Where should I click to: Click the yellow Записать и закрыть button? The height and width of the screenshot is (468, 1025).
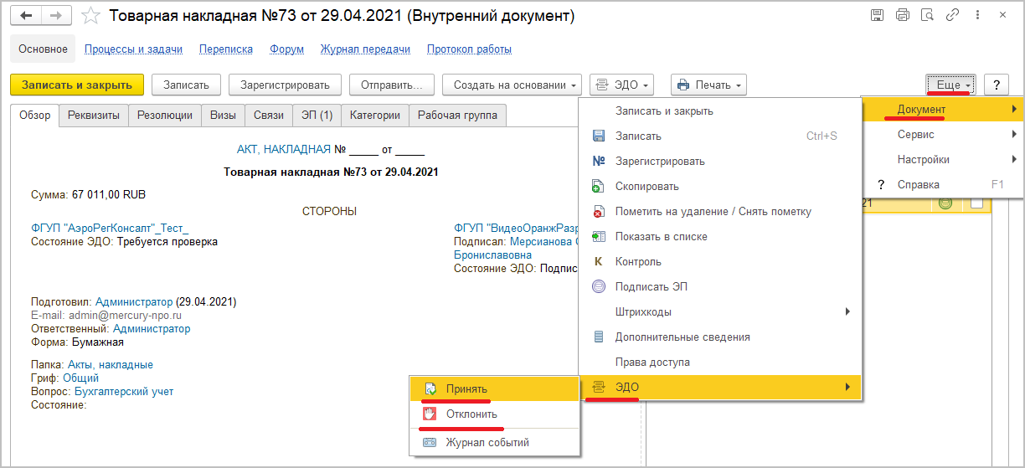tap(77, 85)
